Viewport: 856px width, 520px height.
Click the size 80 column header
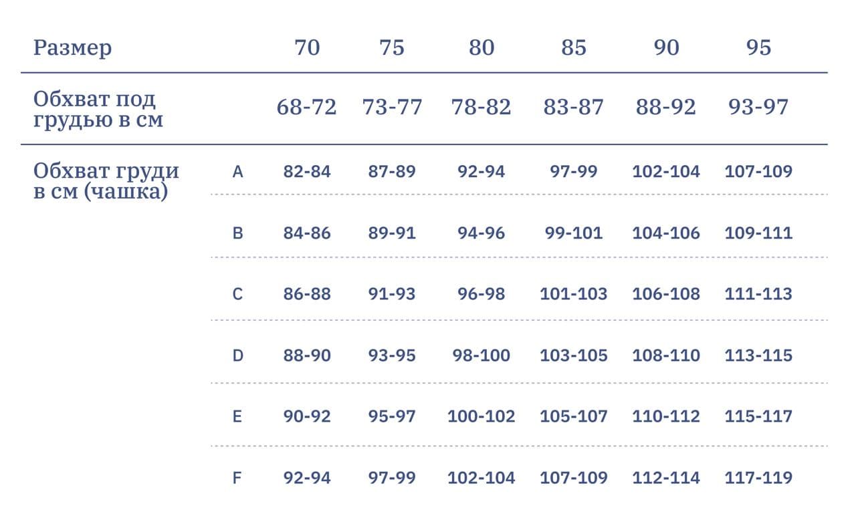click(x=481, y=47)
